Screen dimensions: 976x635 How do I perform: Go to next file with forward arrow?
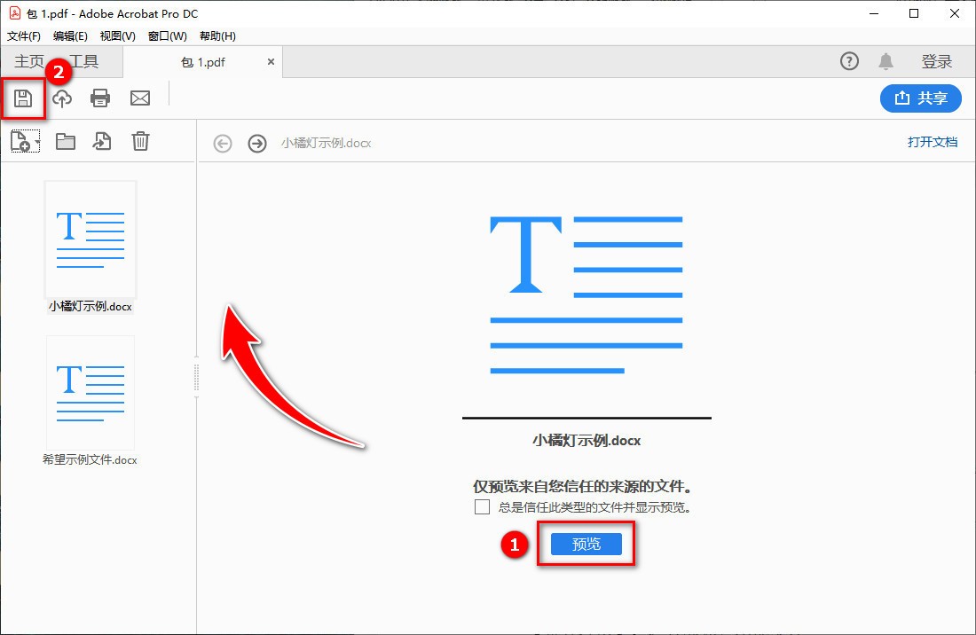point(257,143)
